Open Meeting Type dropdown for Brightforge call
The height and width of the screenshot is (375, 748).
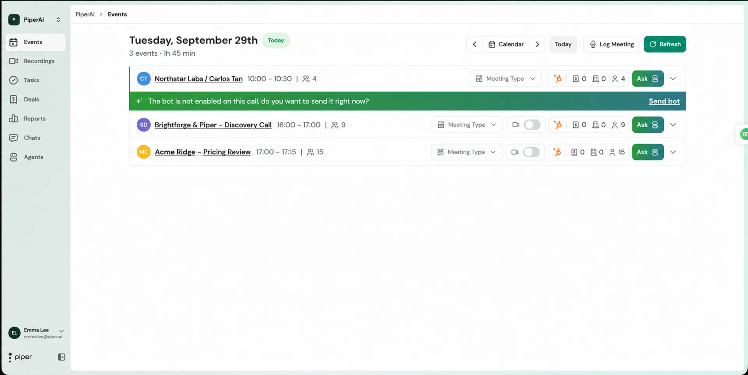click(x=467, y=125)
